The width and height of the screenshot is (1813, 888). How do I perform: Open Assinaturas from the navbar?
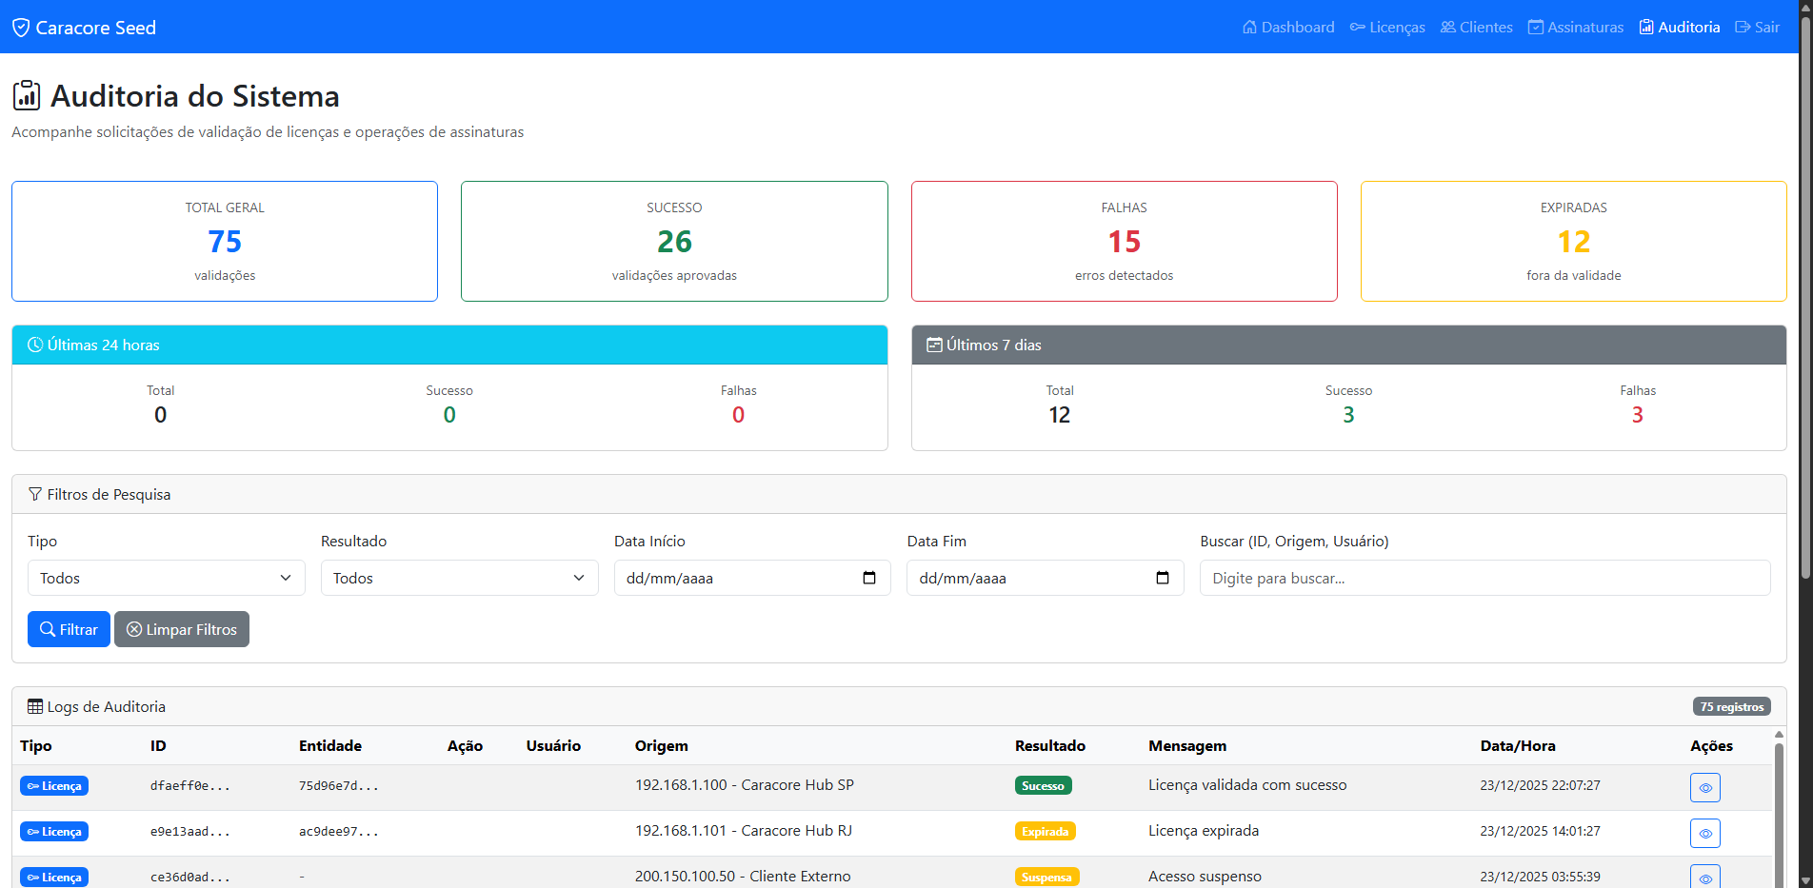[1576, 28]
